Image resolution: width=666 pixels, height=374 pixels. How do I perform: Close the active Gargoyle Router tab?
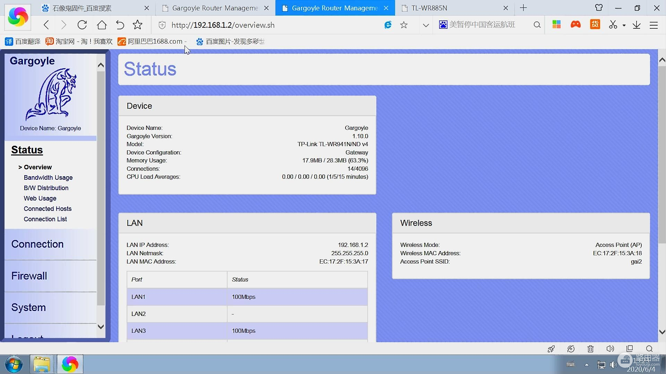pyautogui.click(x=386, y=8)
